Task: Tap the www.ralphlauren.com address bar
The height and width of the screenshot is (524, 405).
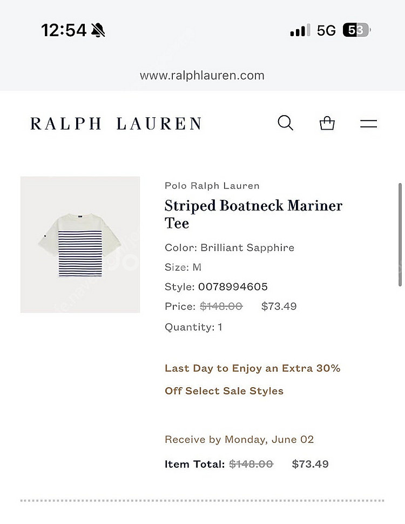Action: tap(202, 75)
